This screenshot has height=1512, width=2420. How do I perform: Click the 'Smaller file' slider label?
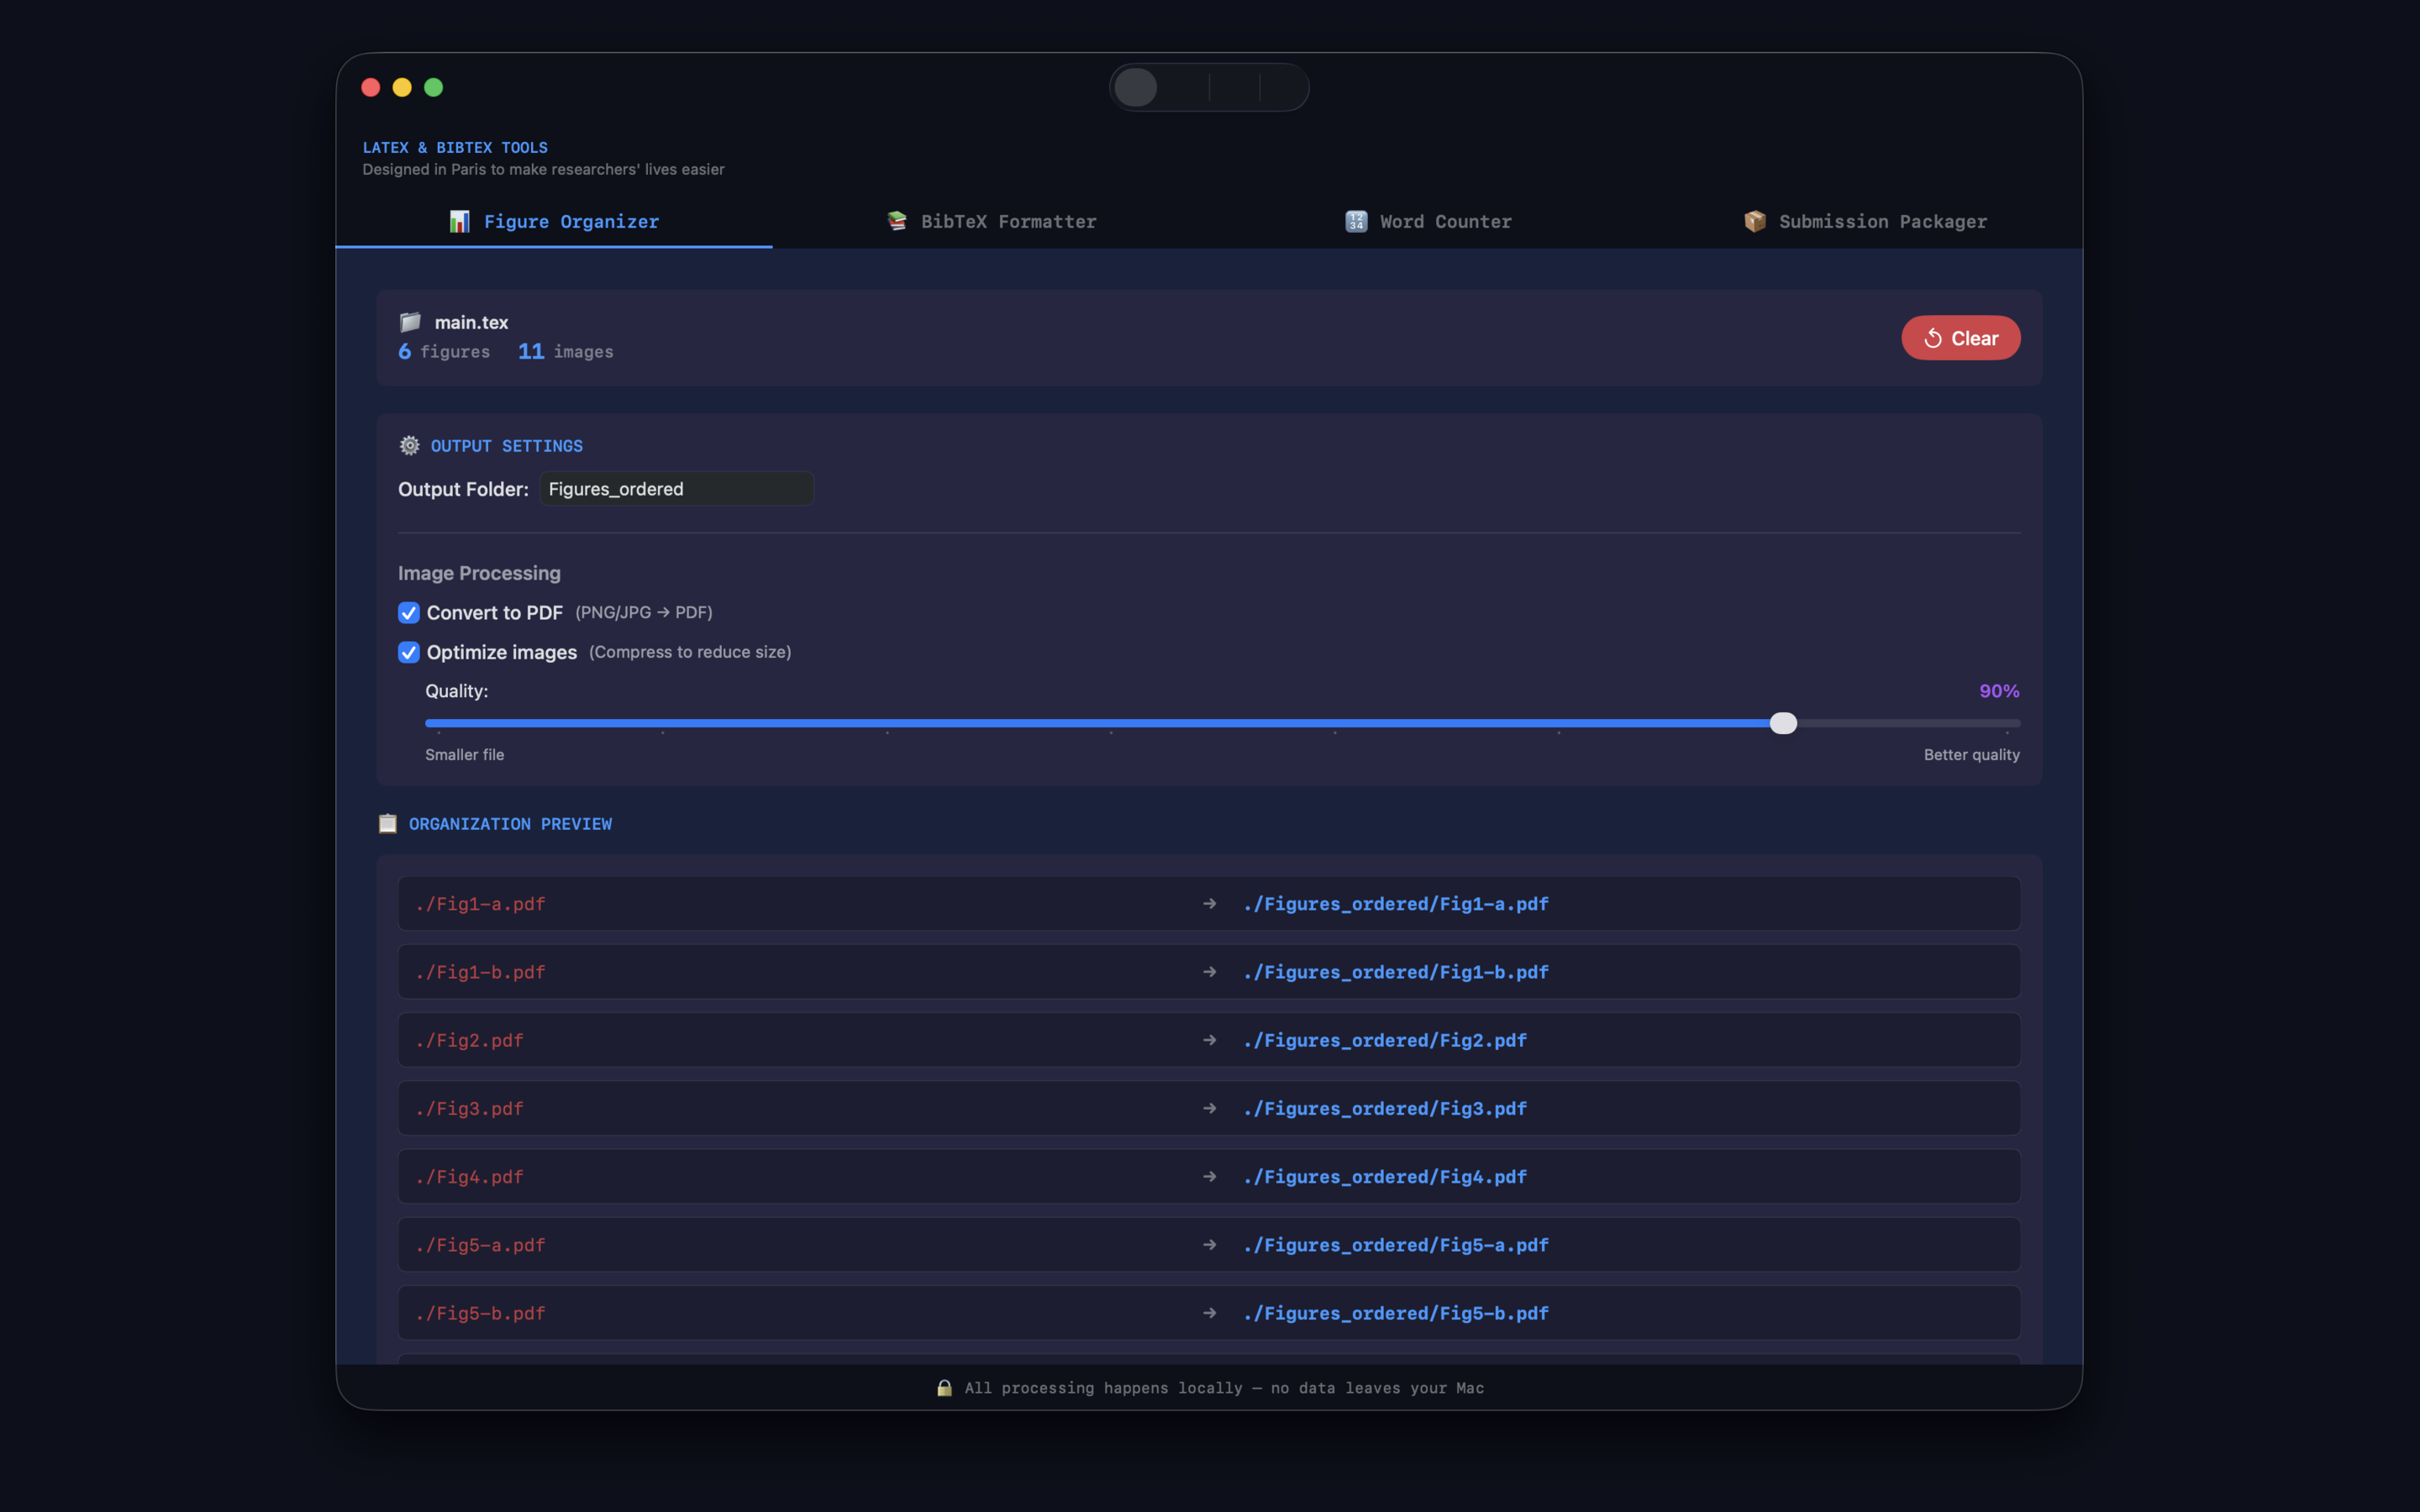(464, 755)
